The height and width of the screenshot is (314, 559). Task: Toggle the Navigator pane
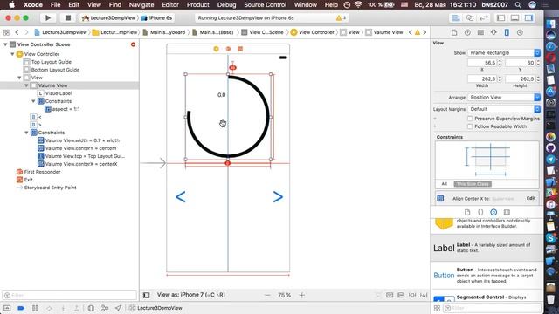pos(500,17)
